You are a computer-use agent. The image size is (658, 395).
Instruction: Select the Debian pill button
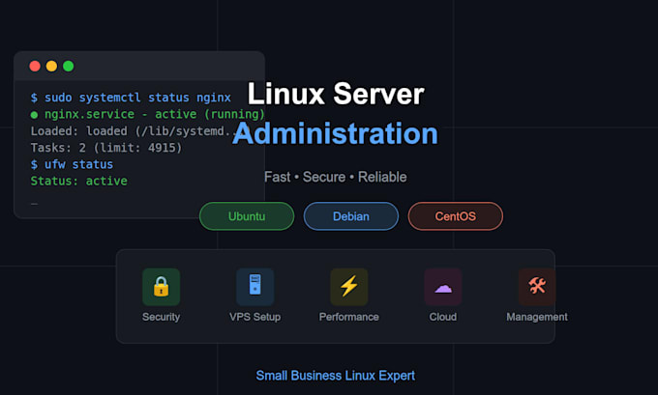pyautogui.click(x=351, y=216)
